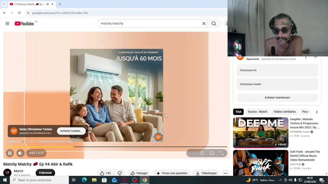Select the Source : Match chip
Screen dimensions: 328x184
pyautogui.click(x=257, y=112)
